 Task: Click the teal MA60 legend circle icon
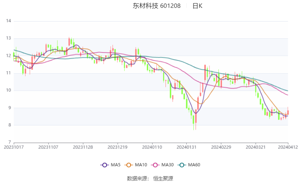tap(182, 165)
